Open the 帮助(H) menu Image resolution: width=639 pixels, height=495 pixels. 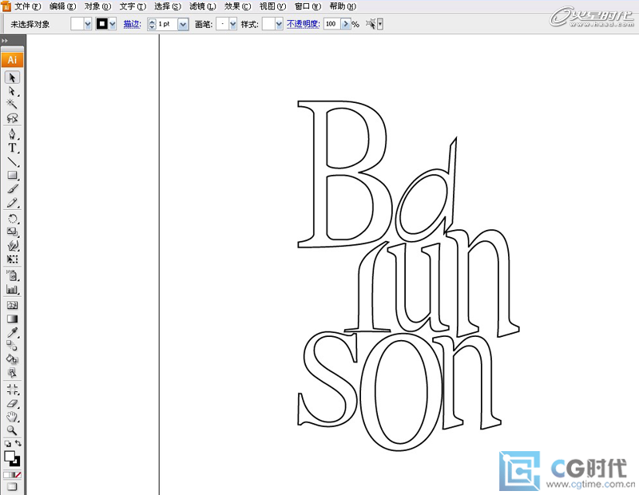pos(343,6)
